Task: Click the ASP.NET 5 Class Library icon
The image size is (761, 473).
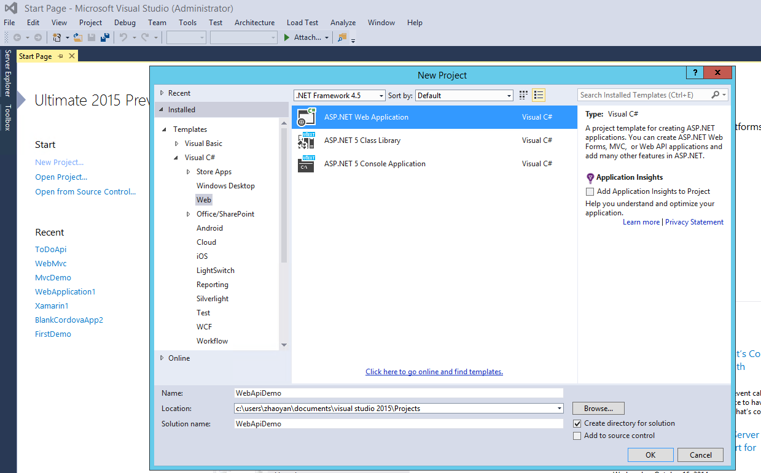Action: tap(306, 140)
